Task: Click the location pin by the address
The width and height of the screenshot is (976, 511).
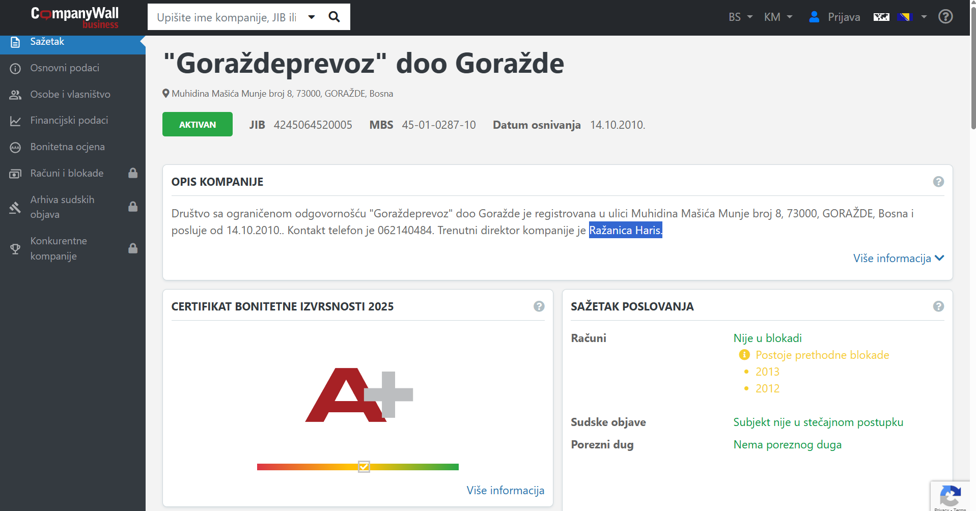Action: click(166, 94)
